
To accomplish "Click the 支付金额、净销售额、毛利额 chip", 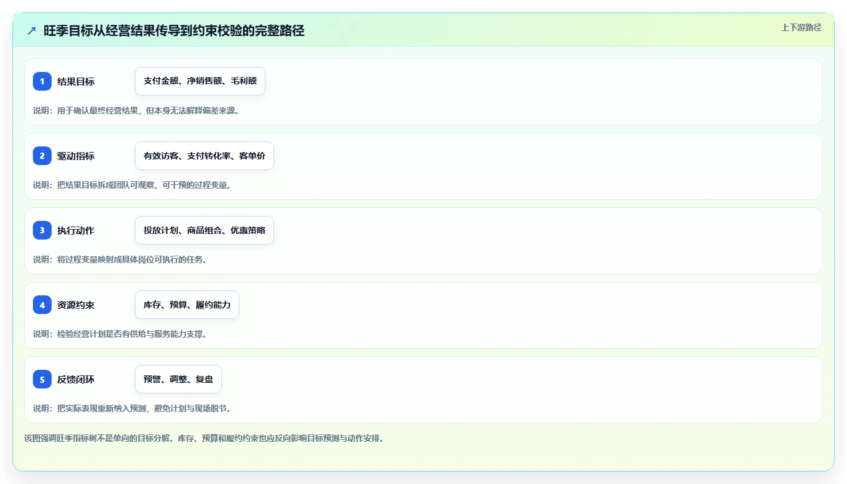I will pos(200,81).
